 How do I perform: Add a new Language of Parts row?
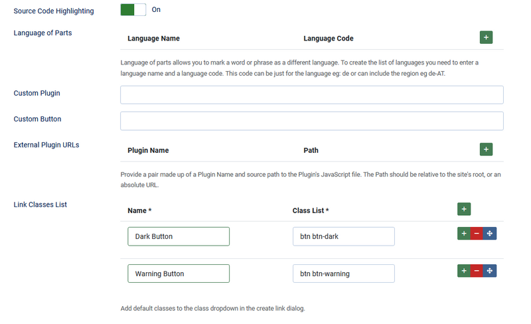486,38
